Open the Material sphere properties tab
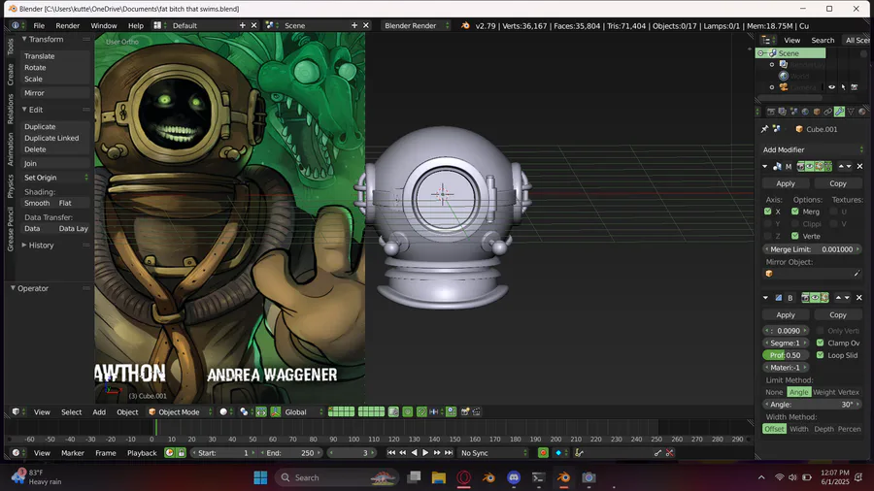The height and width of the screenshot is (491, 874). (862, 112)
